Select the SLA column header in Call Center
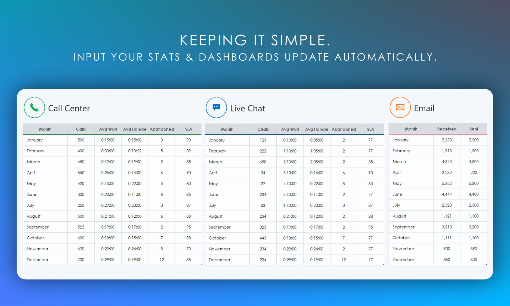This screenshot has height=306, width=510. pyautogui.click(x=188, y=129)
